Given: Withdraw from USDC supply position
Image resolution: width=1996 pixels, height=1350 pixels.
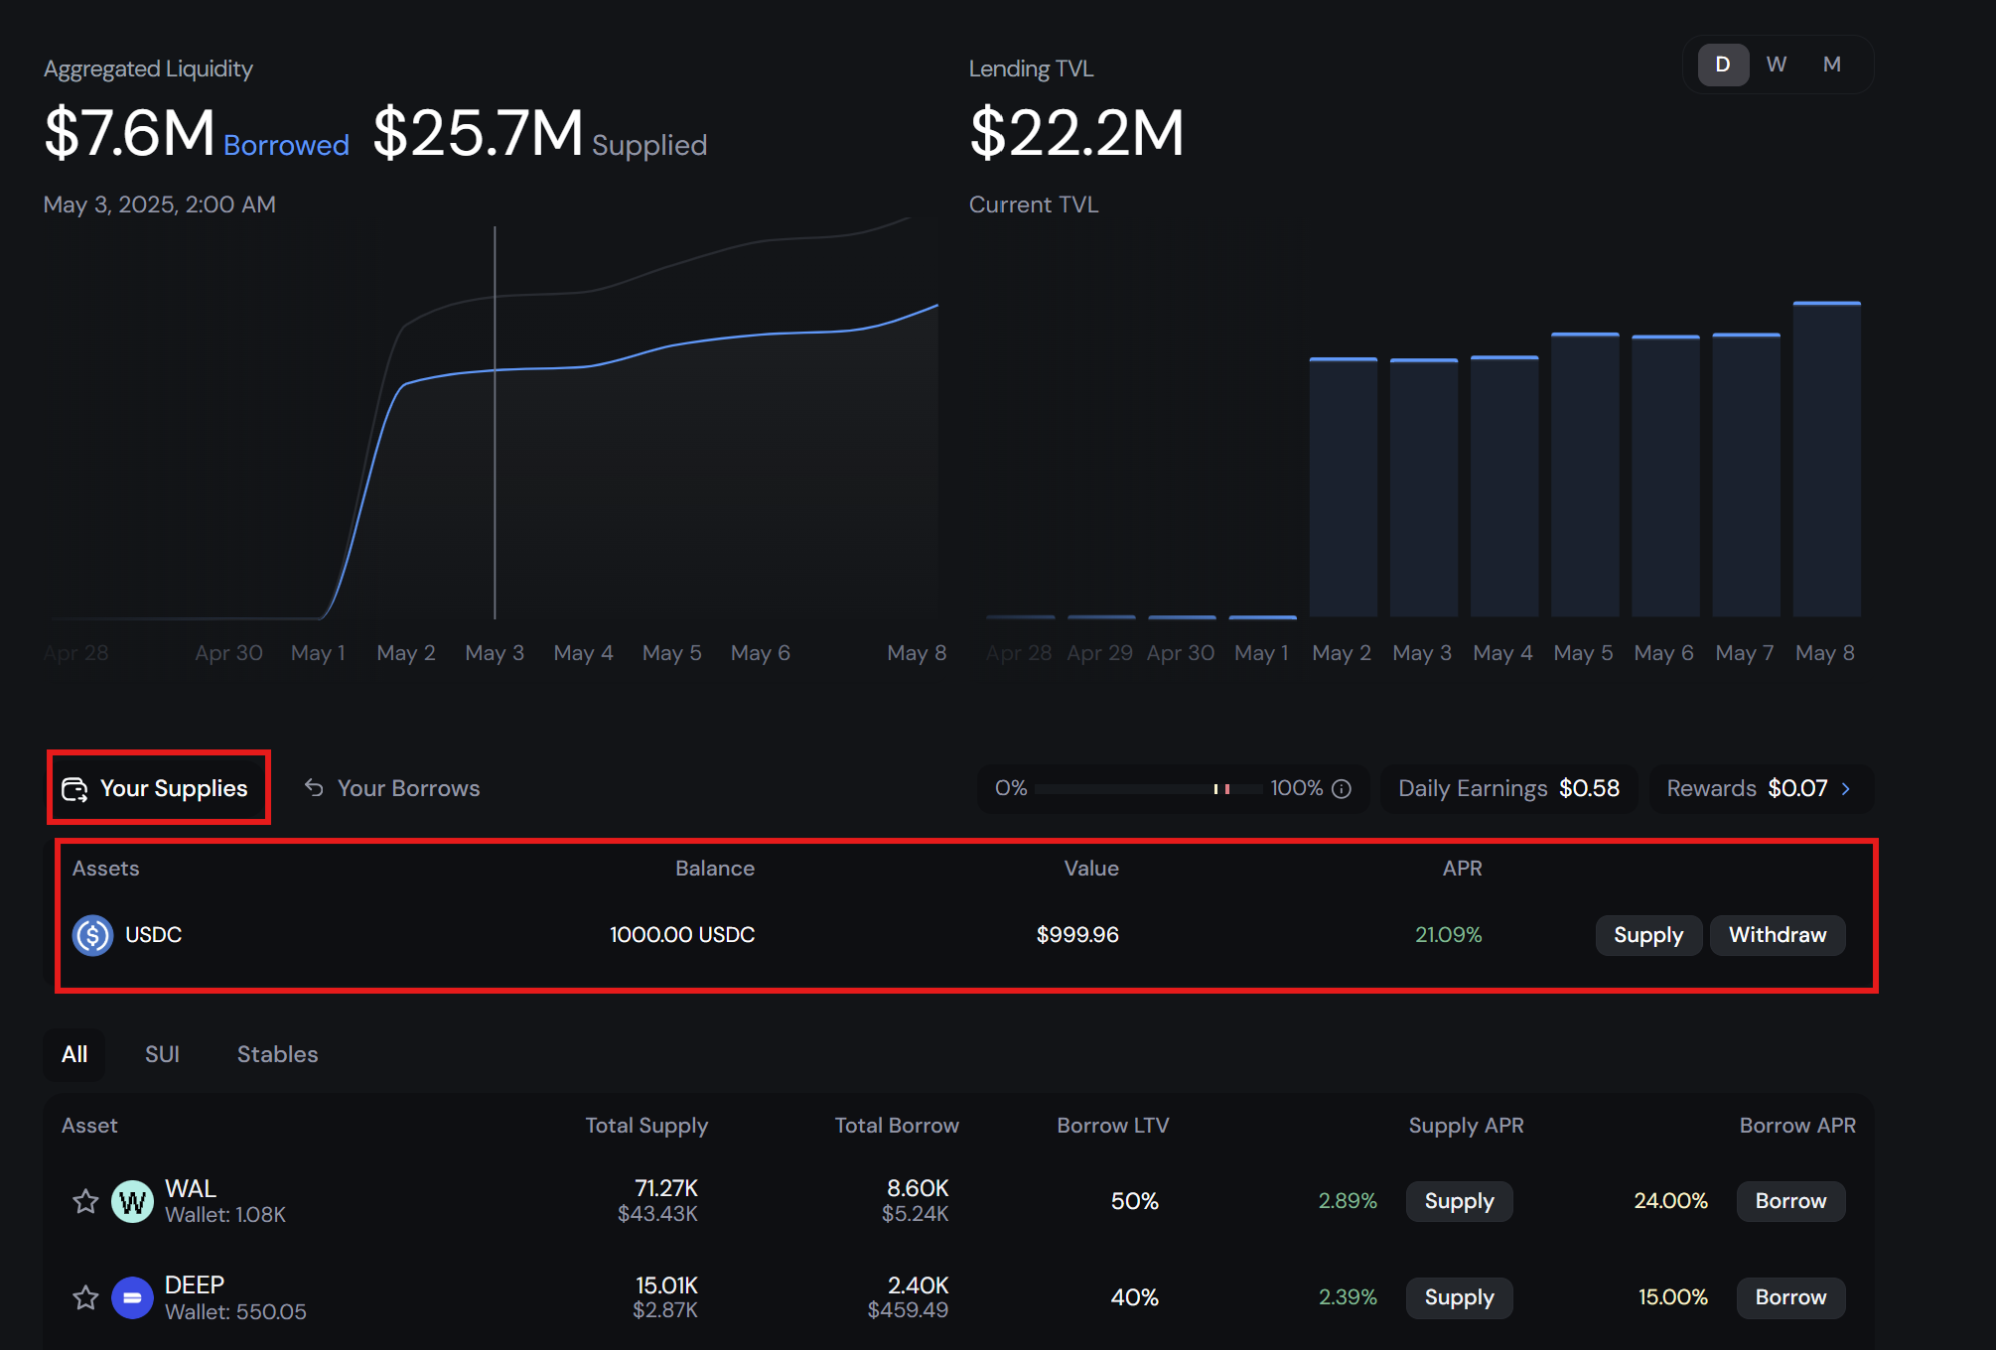Looking at the screenshot, I should pyautogui.click(x=1777, y=935).
